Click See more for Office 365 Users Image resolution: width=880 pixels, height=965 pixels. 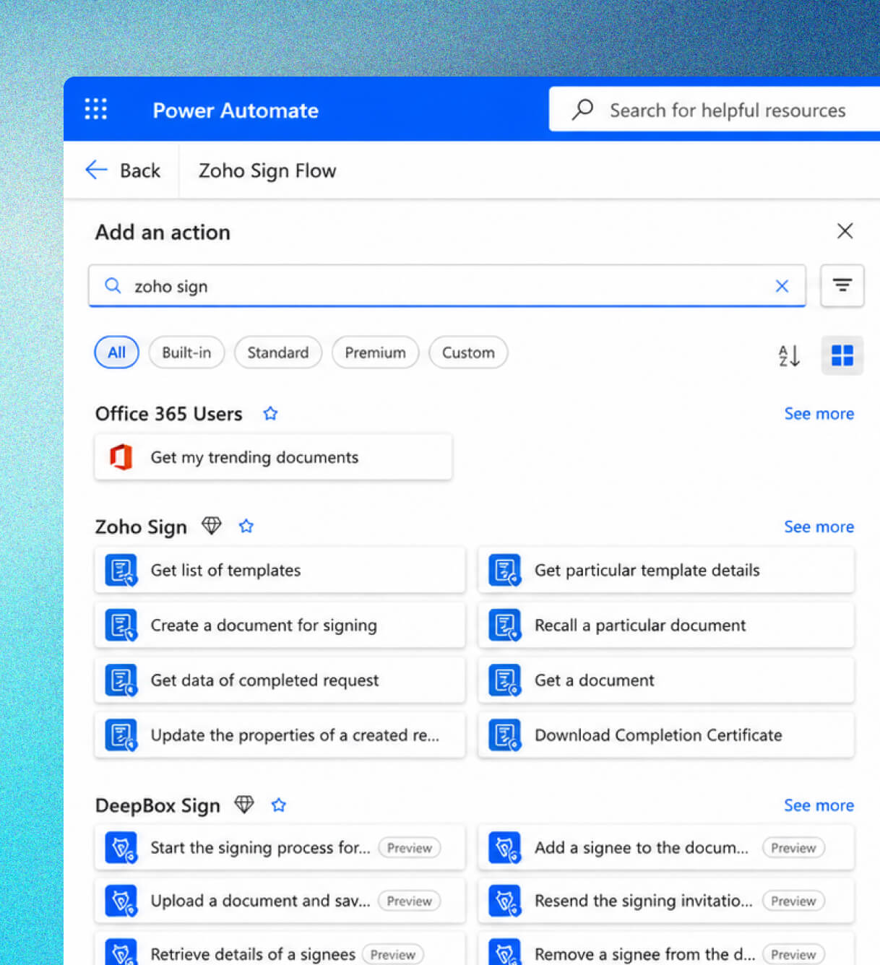(x=819, y=413)
